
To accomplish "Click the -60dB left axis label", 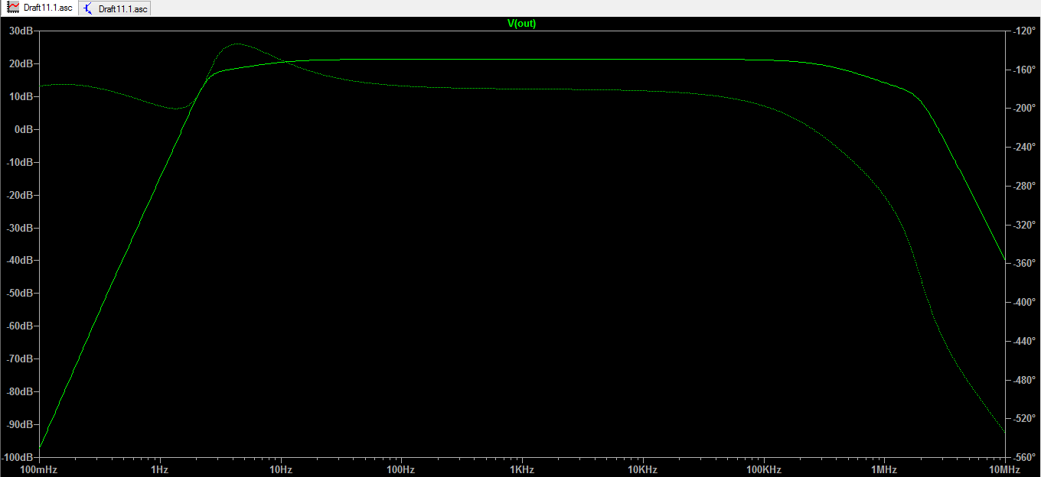I will [19, 326].
